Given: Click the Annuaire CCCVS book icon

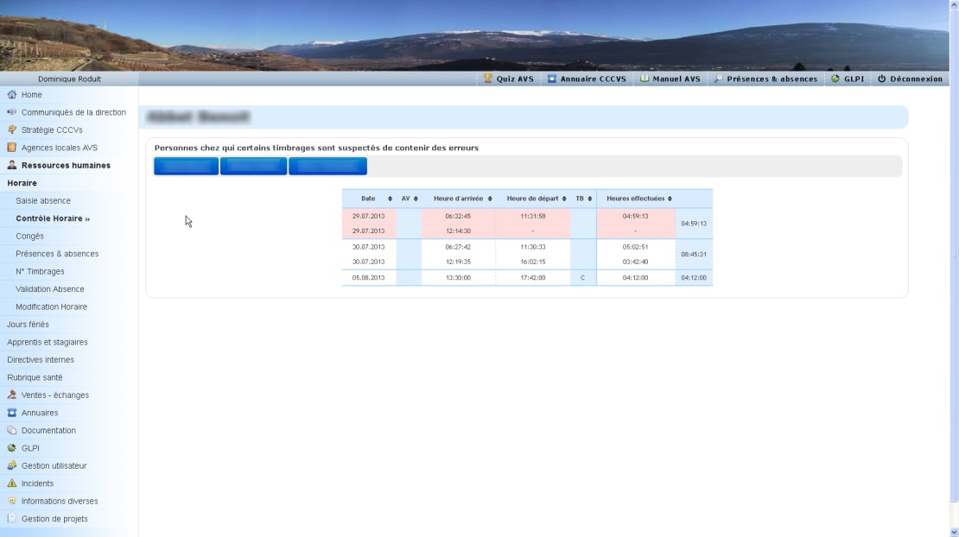Looking at the screenshot, I should coord(552,79).
